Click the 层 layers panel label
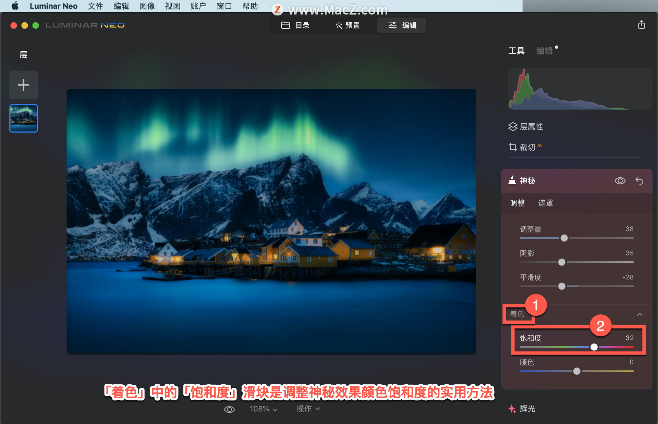This screenshot has height=424, width=658. click(x=23, y=55)
